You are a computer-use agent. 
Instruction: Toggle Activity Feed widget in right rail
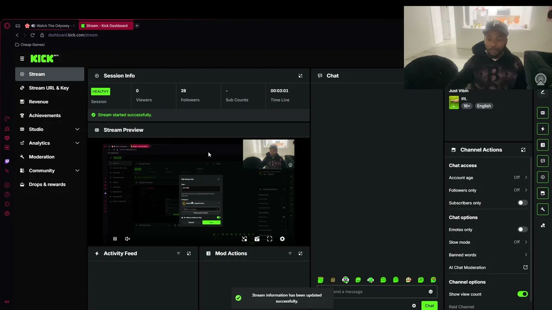[543, 129]
